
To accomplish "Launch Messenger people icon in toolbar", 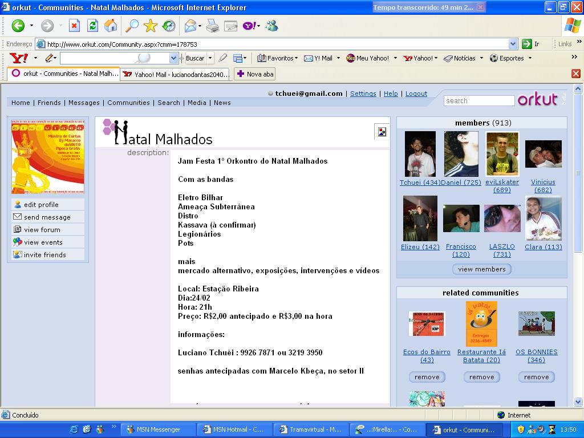I will pyautogui.click(x=271, y=26).
